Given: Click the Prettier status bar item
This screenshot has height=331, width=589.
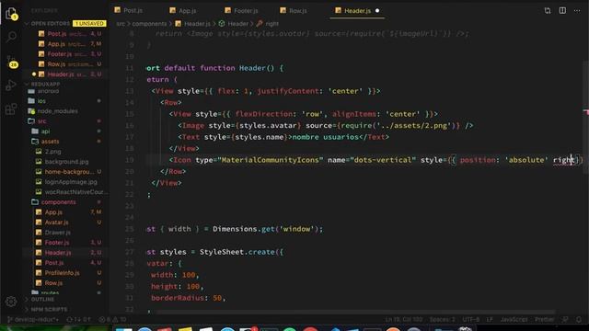Looking at the screenshot, I should click(x=544, y=319).
